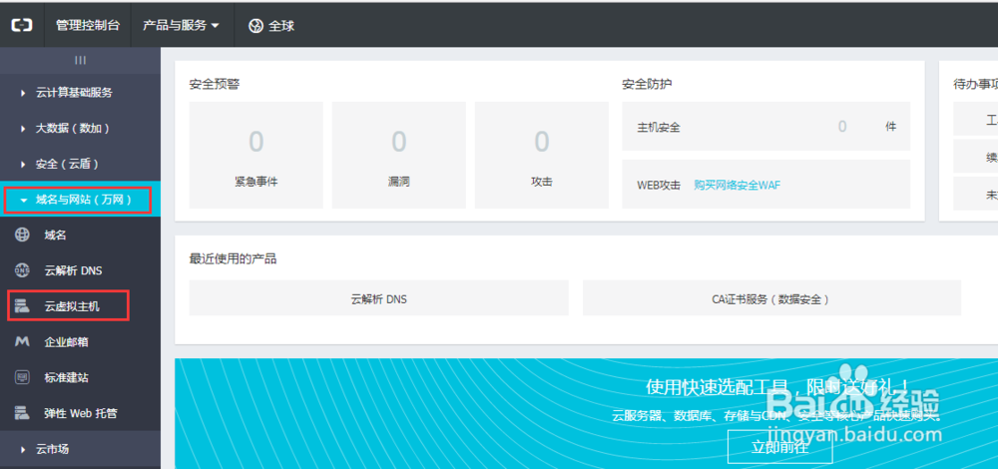998x469 pixels.
Task: Open CA证书服务（数据安全）card
Action: tap(772, 297)
